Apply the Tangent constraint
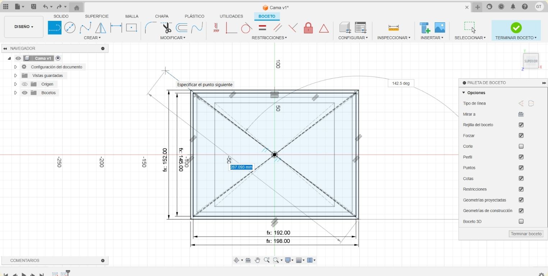The width and height of the screenshot is (548, 276). coord(246,28)
